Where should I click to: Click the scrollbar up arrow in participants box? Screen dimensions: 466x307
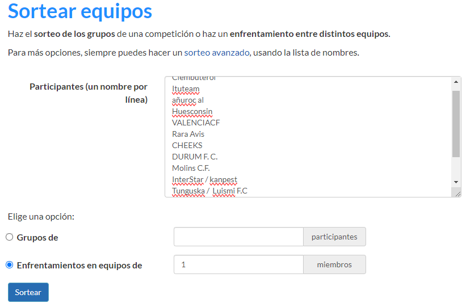[456, 82]
